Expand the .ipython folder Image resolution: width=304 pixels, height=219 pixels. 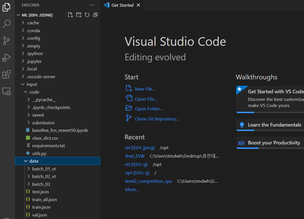point(58,54)
